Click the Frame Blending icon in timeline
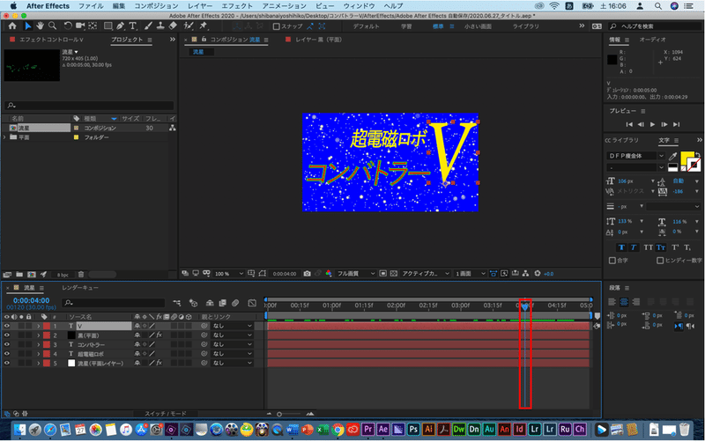 [x=223, y=303]
